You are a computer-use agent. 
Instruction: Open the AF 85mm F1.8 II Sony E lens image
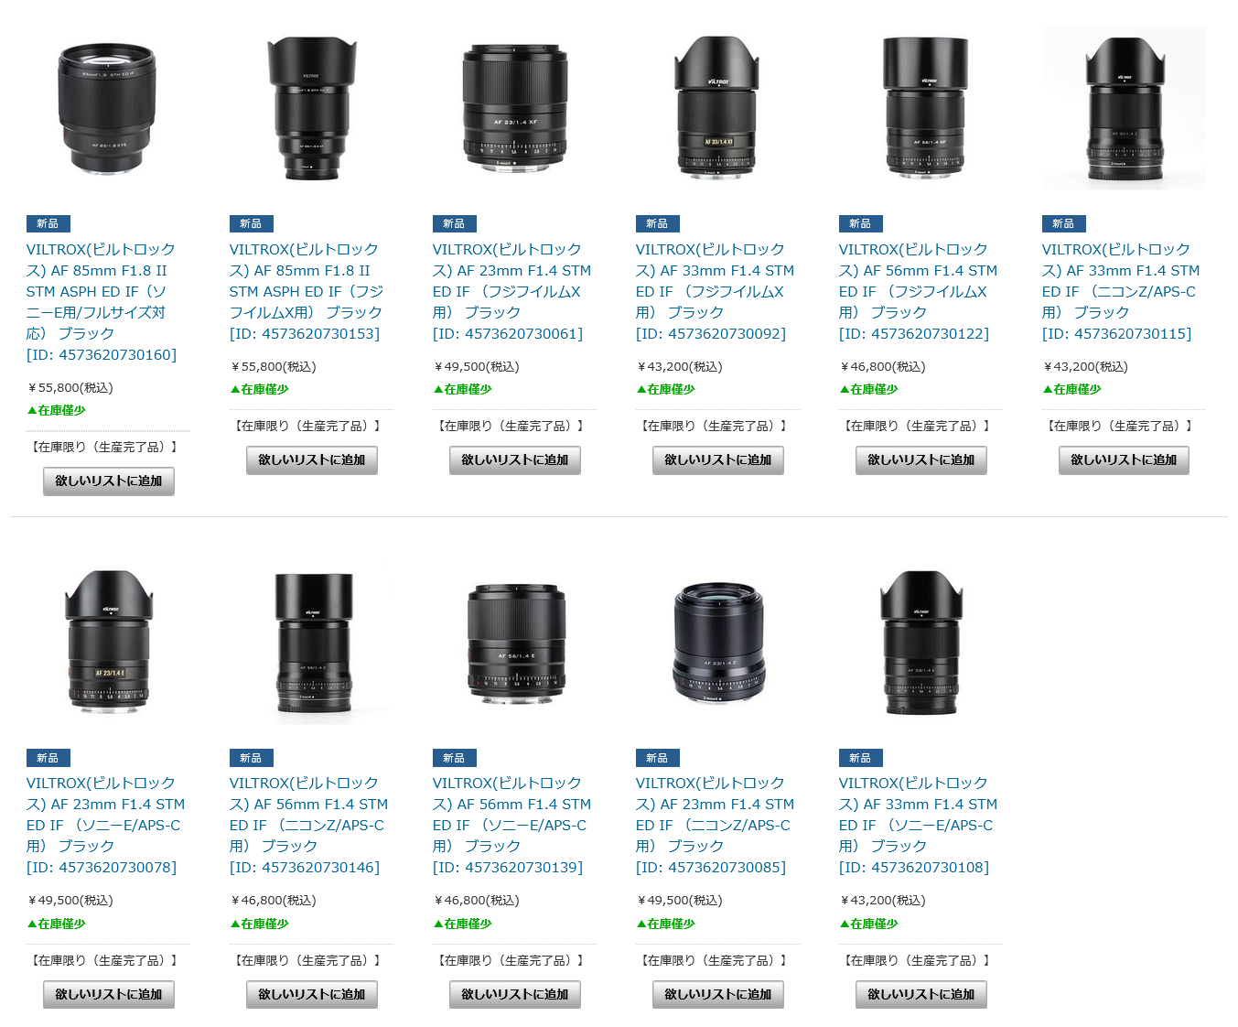click(108, 108)
